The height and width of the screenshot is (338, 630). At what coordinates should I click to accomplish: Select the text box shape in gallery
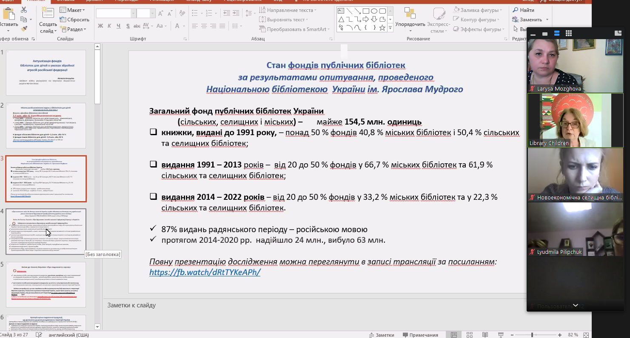pos(341,11)
